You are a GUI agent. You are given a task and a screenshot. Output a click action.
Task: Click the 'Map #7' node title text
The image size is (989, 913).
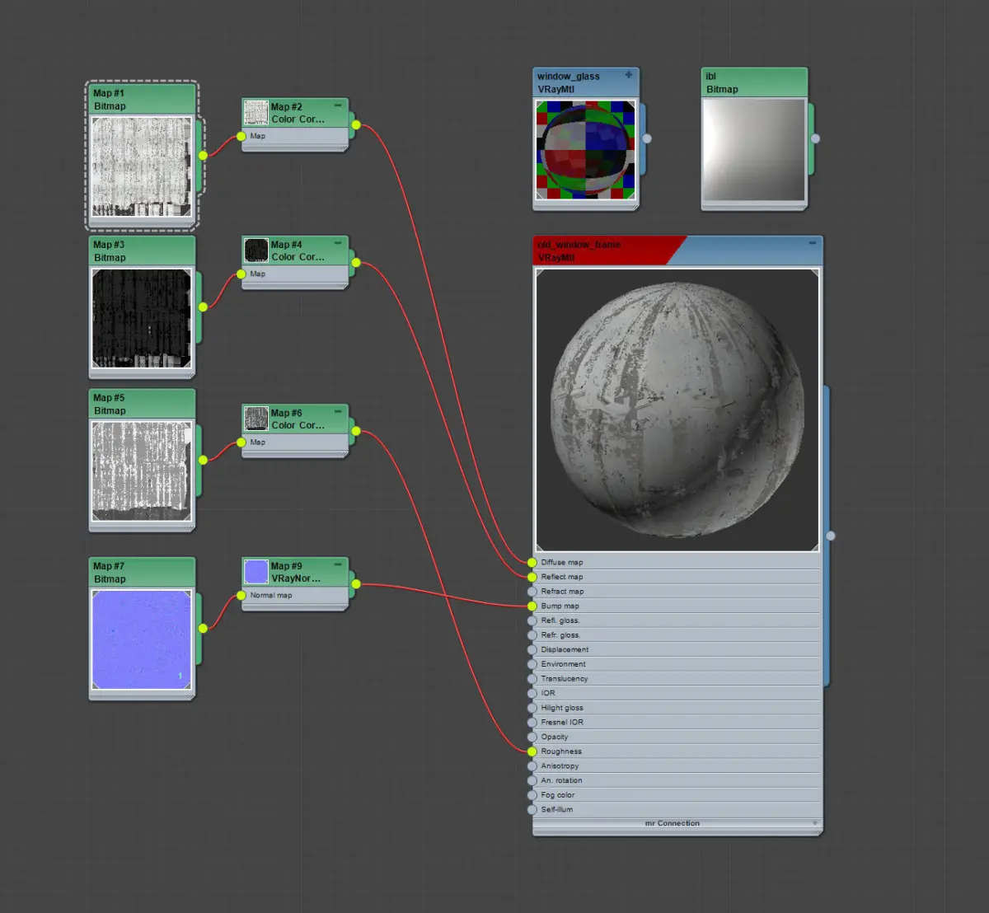tap(109, 566)
